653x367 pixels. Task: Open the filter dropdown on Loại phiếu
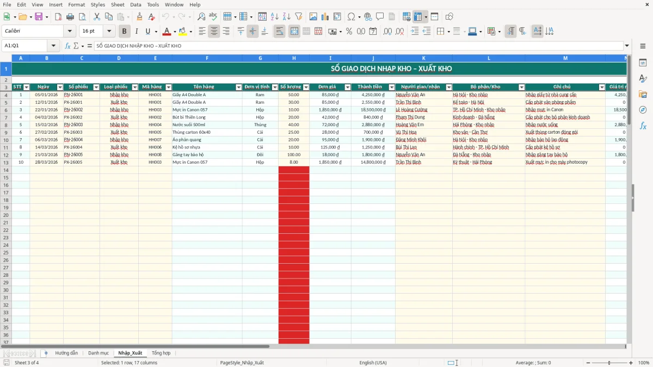click(135, 87)
